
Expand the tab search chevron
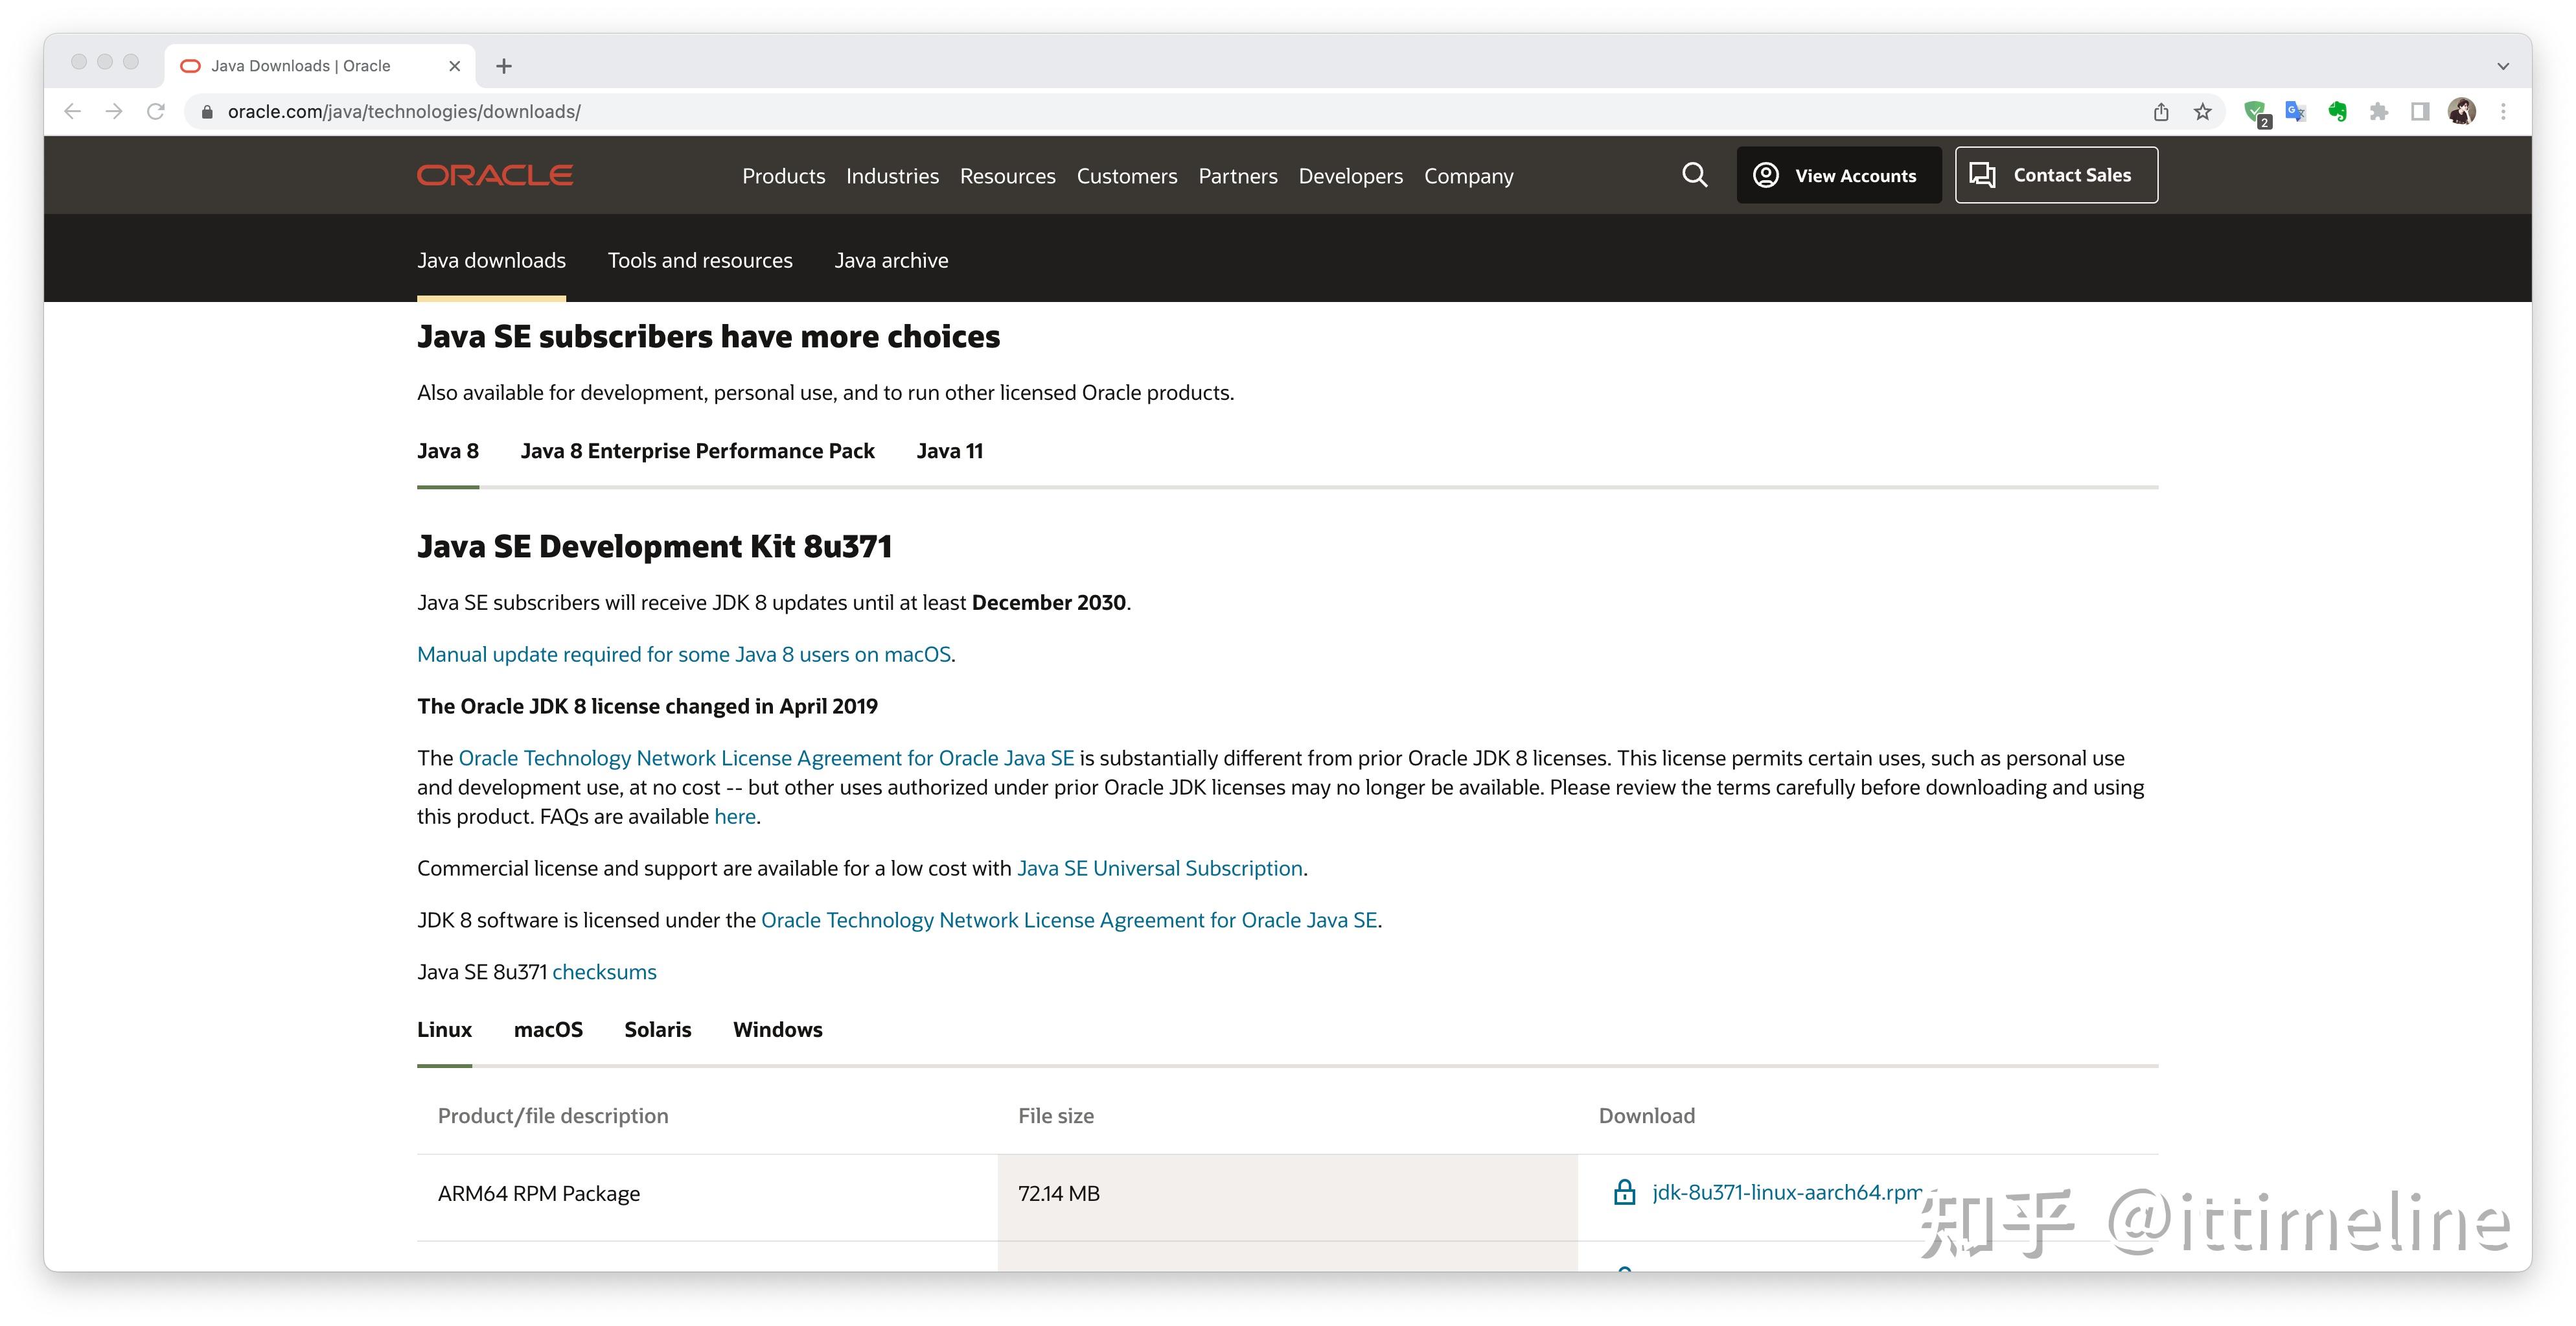2503,66
